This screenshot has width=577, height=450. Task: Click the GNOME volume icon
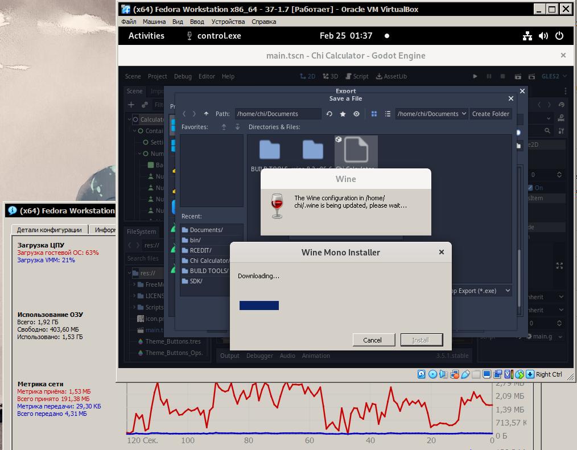click(x=543, y=36)
